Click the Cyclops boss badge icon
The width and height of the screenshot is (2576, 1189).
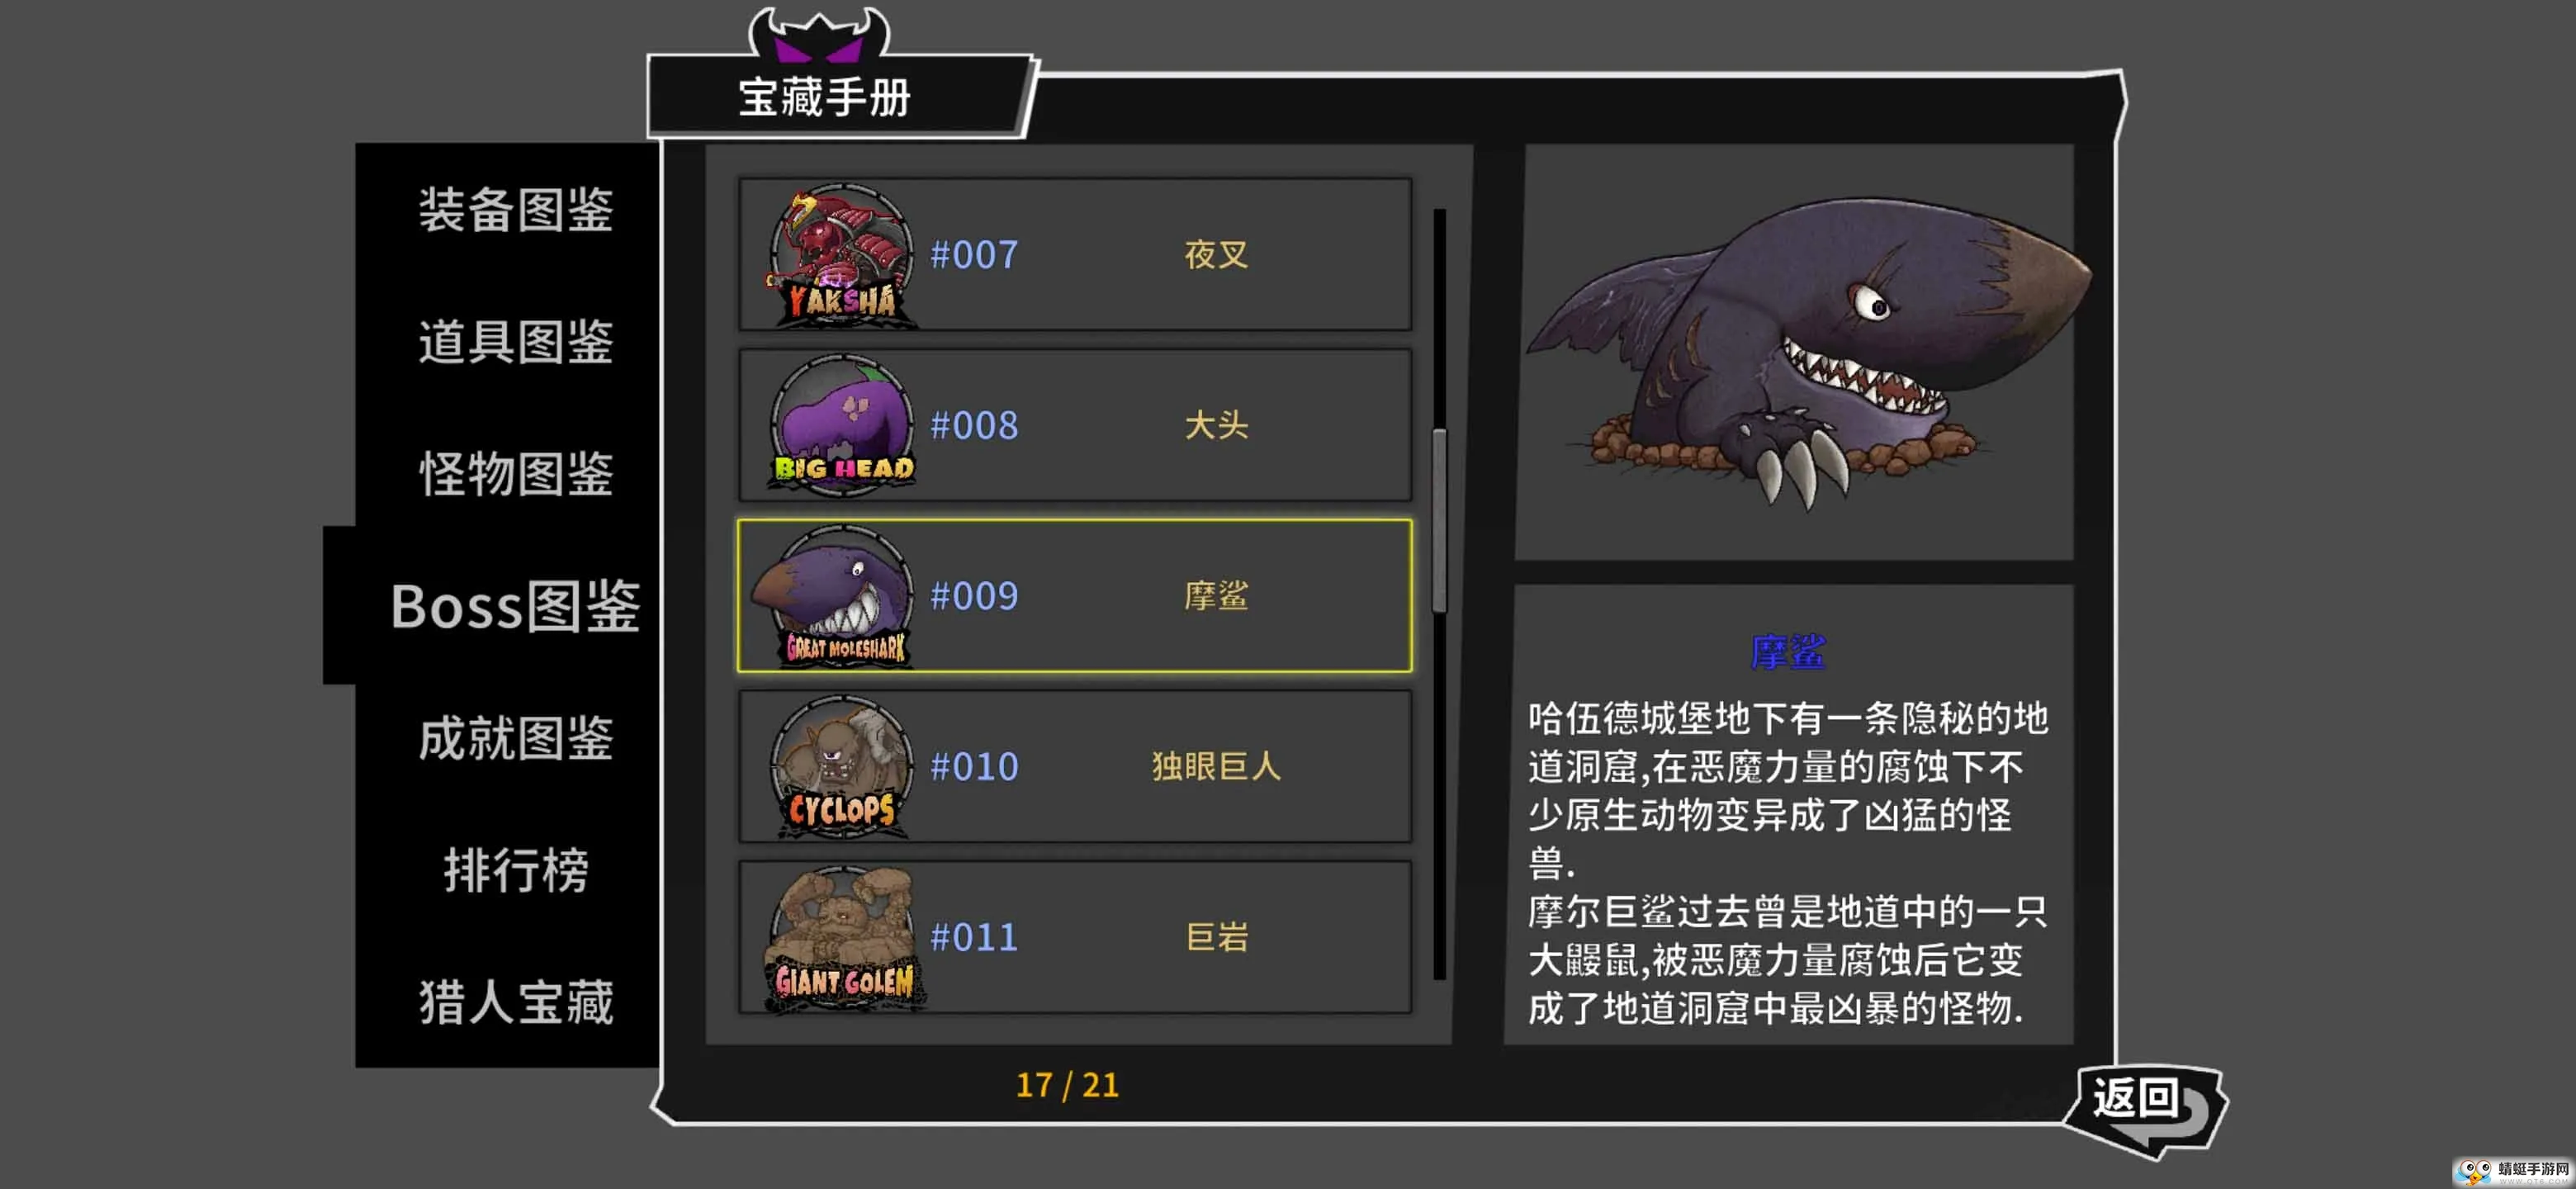click(x=841, y=767)
